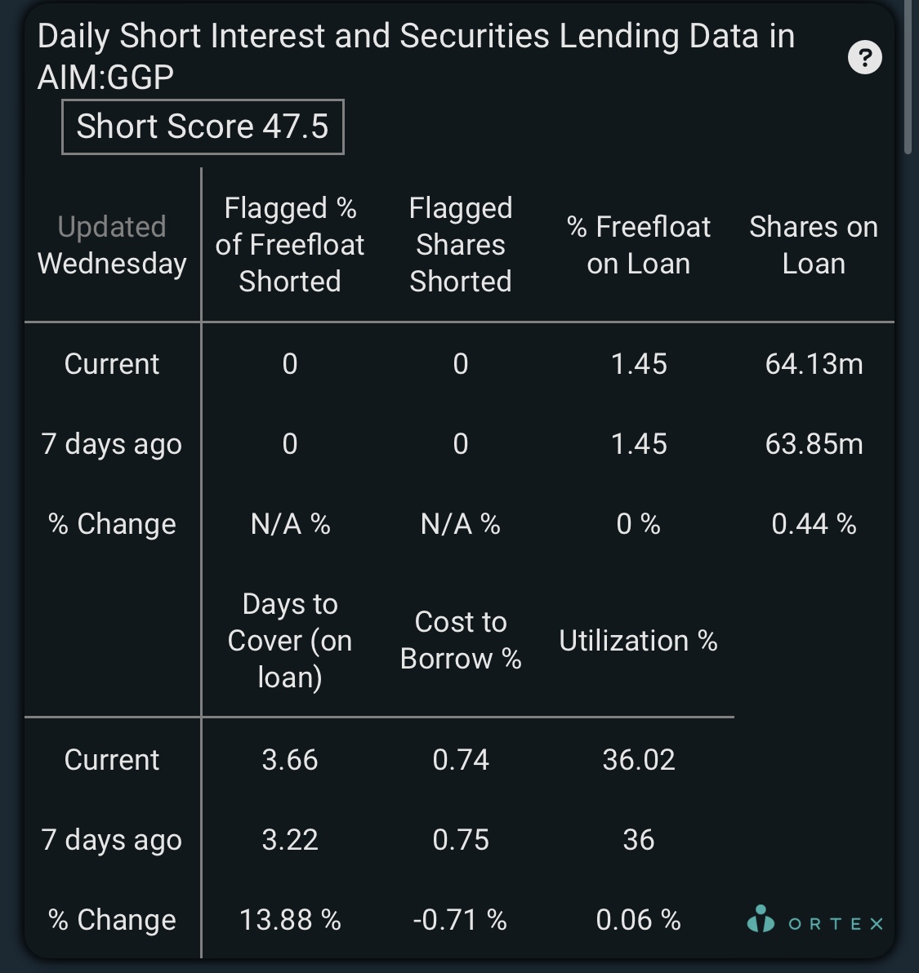Select the Flagged Shares Shorted column header
This screenshot has width=919, height=973.
click(x=461, y=245)
